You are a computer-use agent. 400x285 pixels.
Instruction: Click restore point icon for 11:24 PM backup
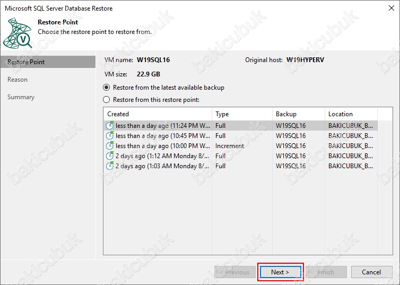point(110,125)
